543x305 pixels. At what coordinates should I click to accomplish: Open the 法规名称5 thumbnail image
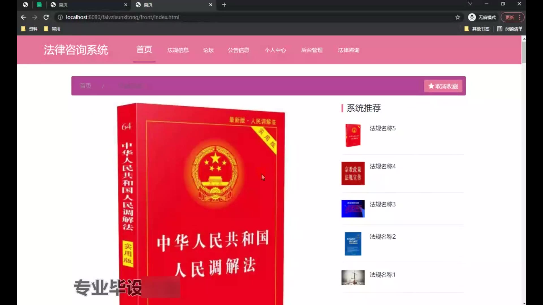(x=353, y=135)
